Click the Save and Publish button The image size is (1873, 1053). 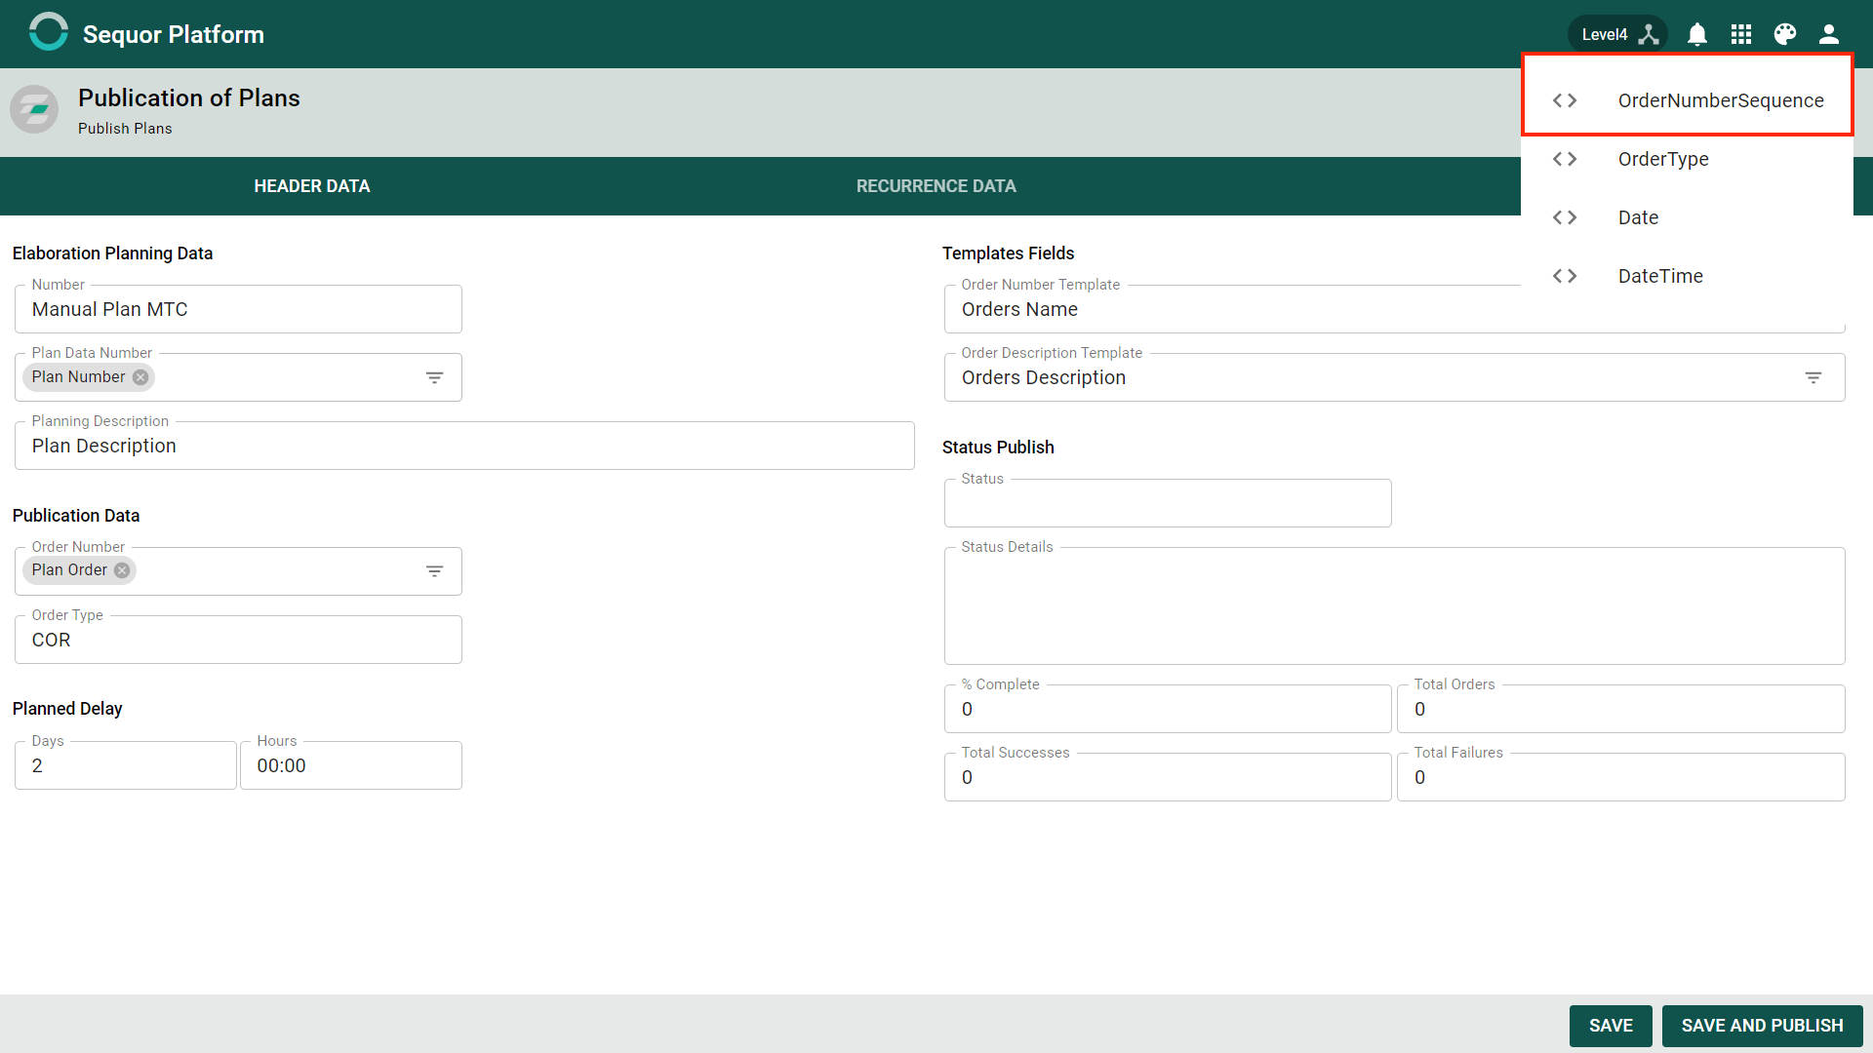point(1762,1026)
